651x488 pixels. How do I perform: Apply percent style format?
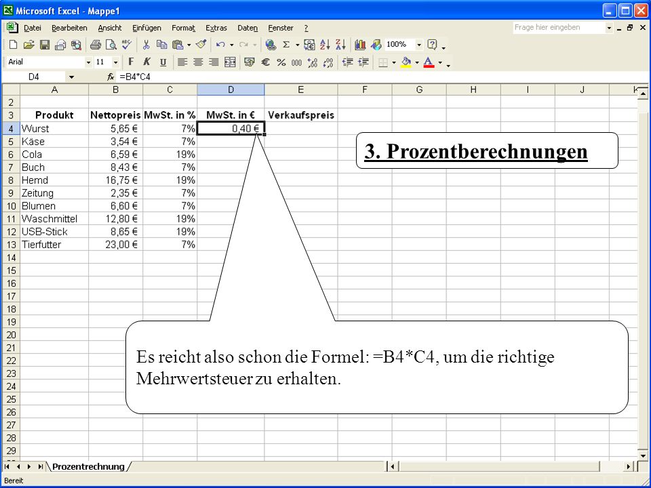pyautogui.click(x=281, y=62)
